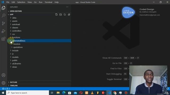
Task: Open Mail app from the taskbar
Action: tap(75, 93)
